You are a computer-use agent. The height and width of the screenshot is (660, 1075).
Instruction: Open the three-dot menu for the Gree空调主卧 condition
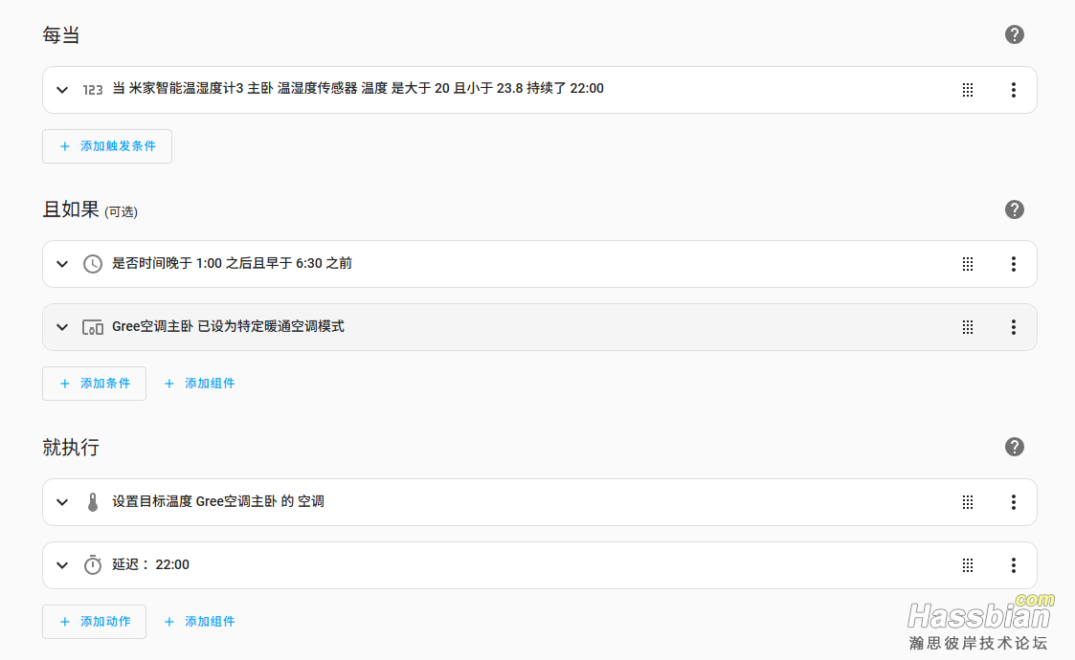point(1014,327)
